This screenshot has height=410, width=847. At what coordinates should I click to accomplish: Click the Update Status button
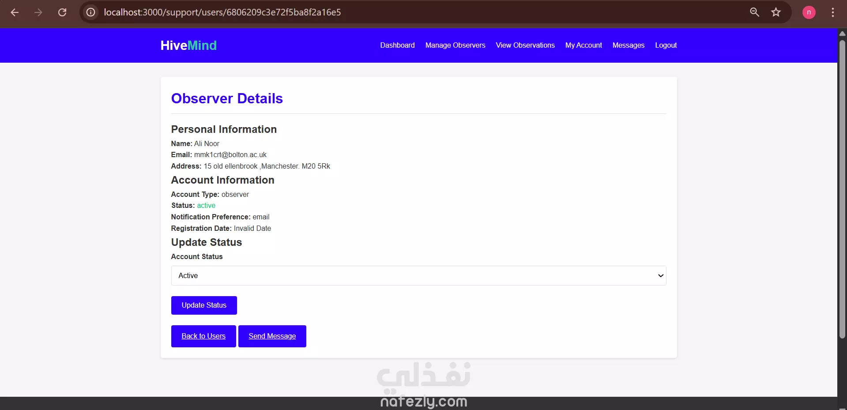(204, 305)
